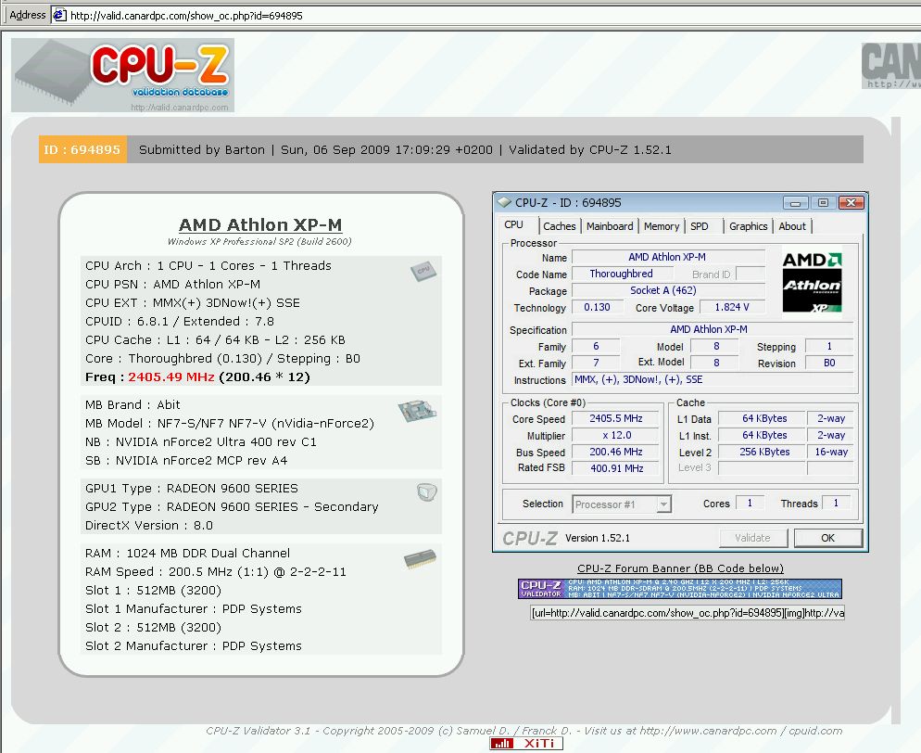
Task: Click the CPU-Z Validator forum banner image
Action: tap(680, 589)
